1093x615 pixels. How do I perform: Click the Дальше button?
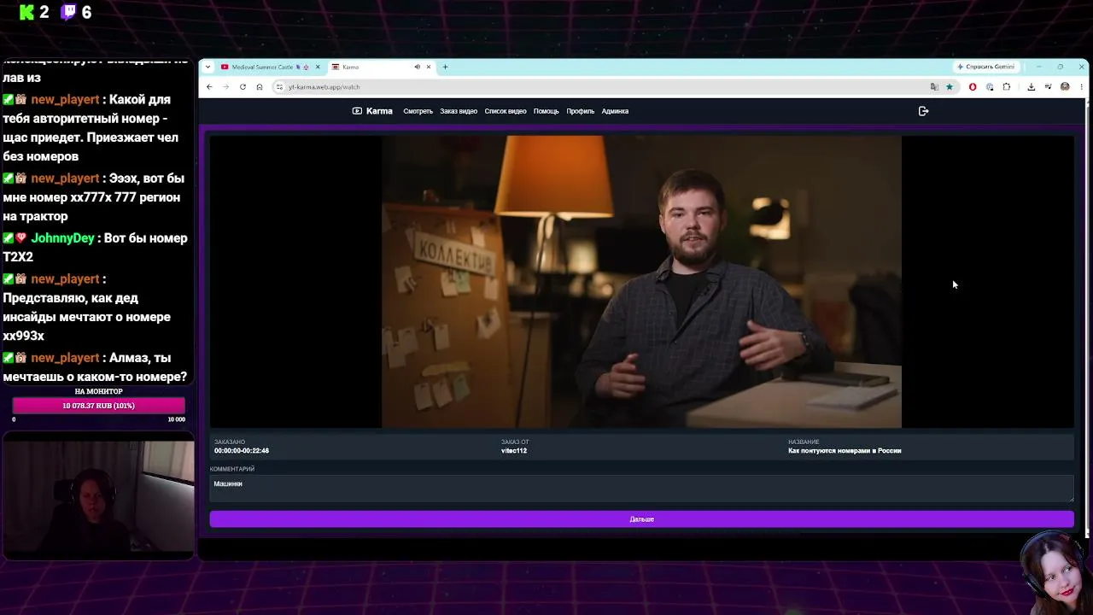[641, 519]
